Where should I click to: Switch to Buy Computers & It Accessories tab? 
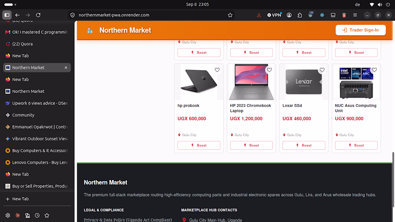click(37, 151)
